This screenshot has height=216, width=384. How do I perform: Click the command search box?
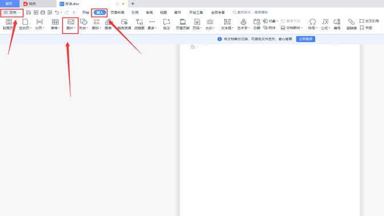(x=250, y=12)
